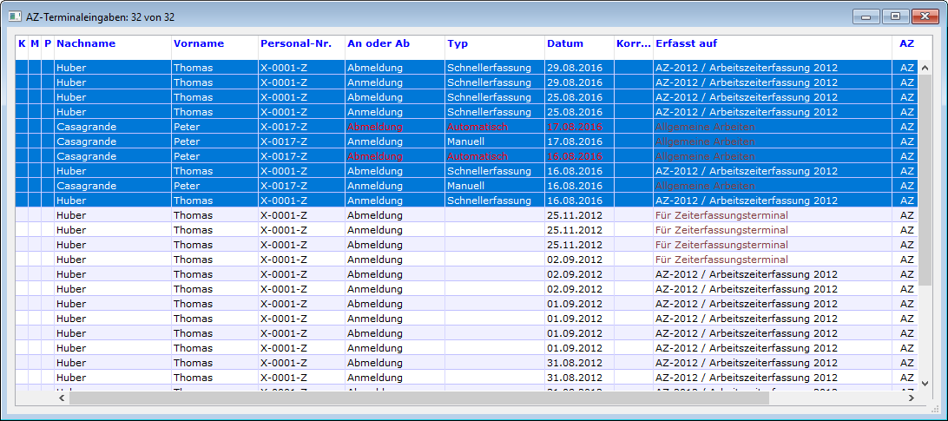
Task: Click the vertical scrollbar up arrow
Action: coord(925,67)
